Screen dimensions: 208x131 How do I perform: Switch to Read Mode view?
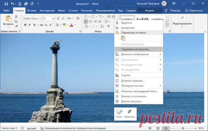150,128
